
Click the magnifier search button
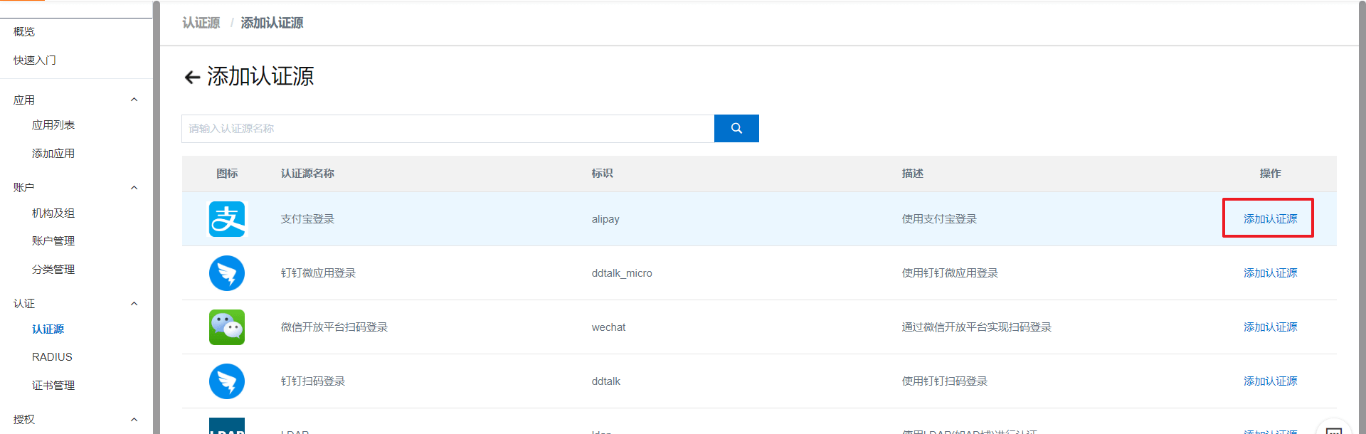[736, 129]
